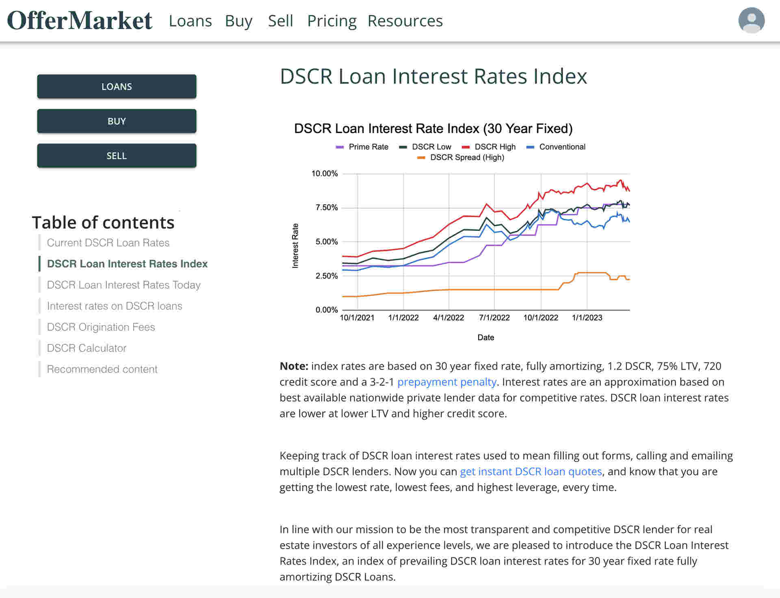Click get instant DSCR loan quotes link
Screen dimensions: 780x598
pos(531,472)
